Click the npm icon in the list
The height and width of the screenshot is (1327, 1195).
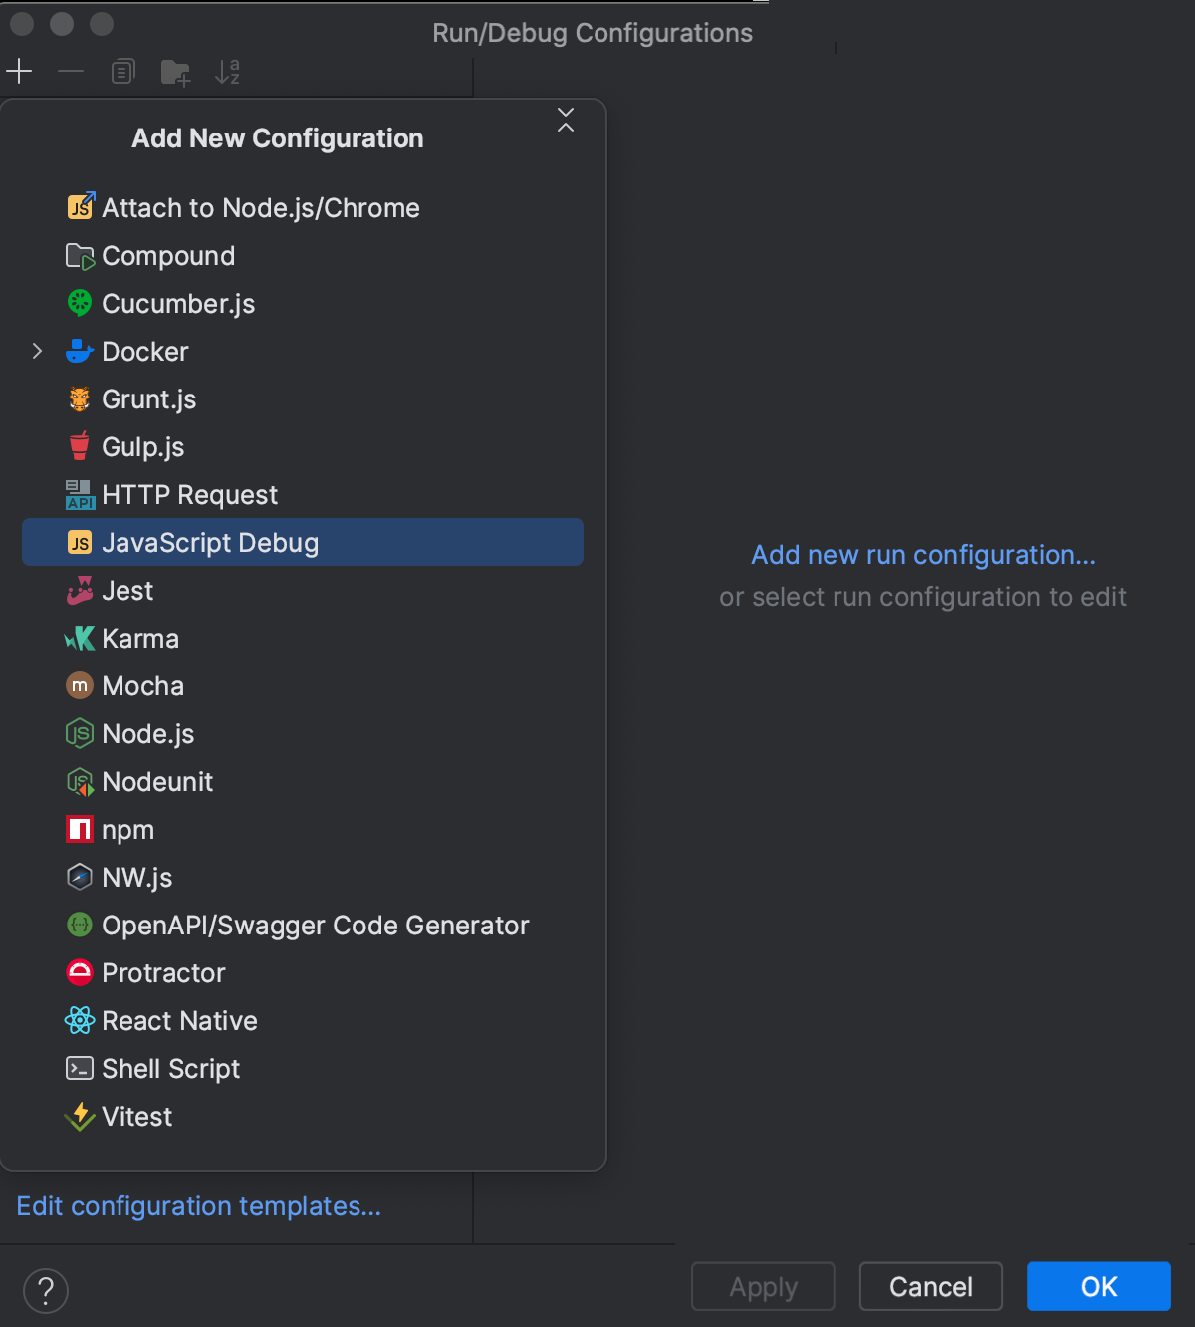[80, 829]
